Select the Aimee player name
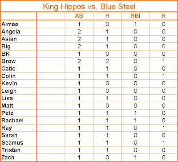Screen dimensions: 178x162 coord(10,24)
